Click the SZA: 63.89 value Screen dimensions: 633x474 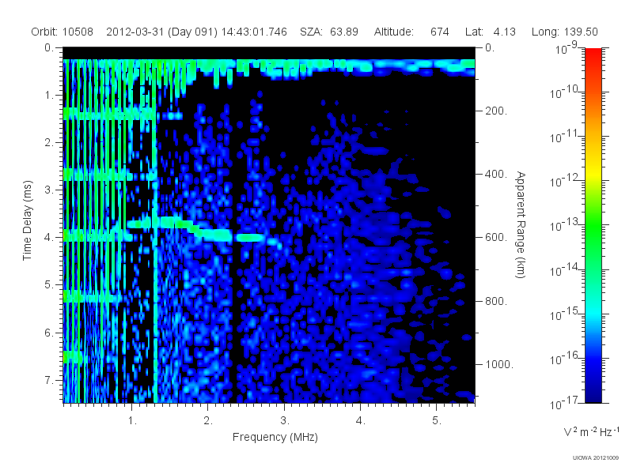click(329, 32)
